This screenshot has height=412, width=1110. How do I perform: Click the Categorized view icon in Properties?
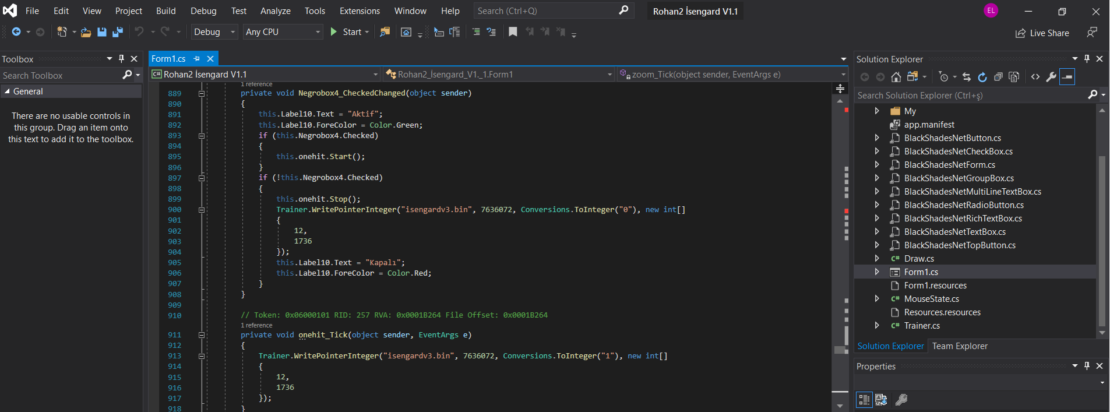(864, 400)
